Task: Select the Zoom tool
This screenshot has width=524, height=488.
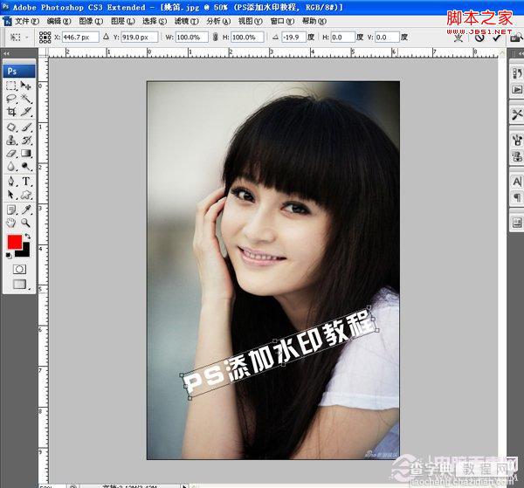Action: (26, 223)
